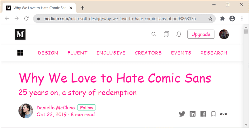249x128 pixels.
Task: Share the article on LinkedIn
Action: coord(193,114)
